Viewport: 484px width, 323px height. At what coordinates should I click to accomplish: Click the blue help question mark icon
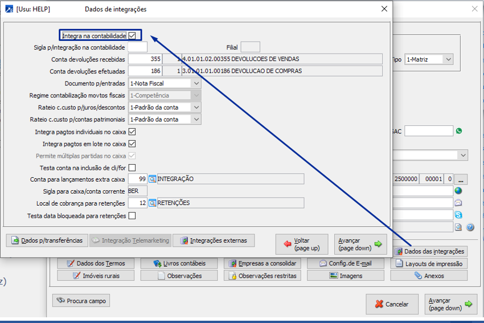click(470, 227)
